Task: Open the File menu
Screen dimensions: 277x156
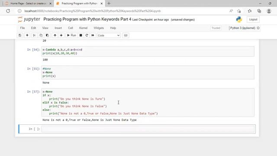Action: tap(23, 28)
